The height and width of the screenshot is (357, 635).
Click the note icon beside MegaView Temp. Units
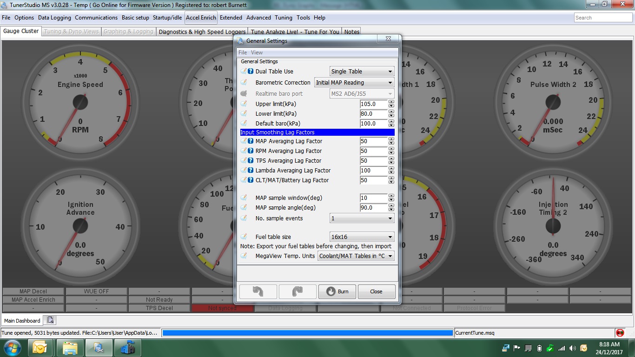coord(244,256)
